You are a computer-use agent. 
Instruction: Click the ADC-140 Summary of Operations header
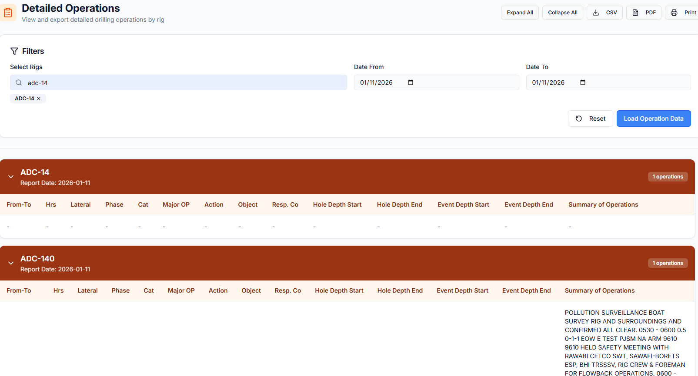pos(599,290)
